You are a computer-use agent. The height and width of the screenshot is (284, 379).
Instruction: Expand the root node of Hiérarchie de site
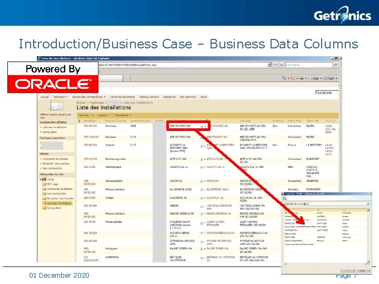41,179
